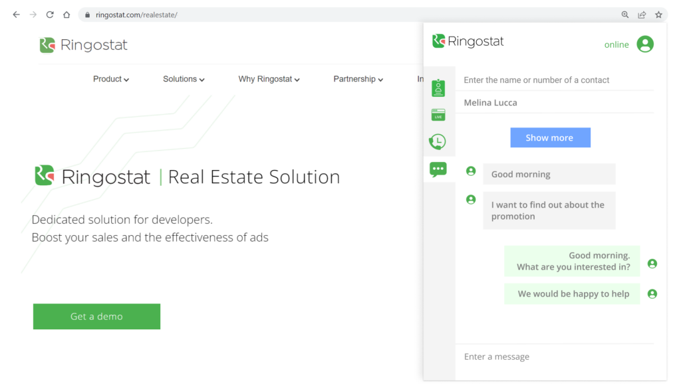
Task: Click the Enter a message field
Action: point(559,357)
